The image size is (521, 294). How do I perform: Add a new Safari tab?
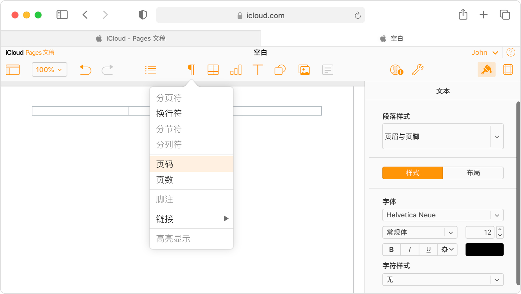[x=483, y=15]
